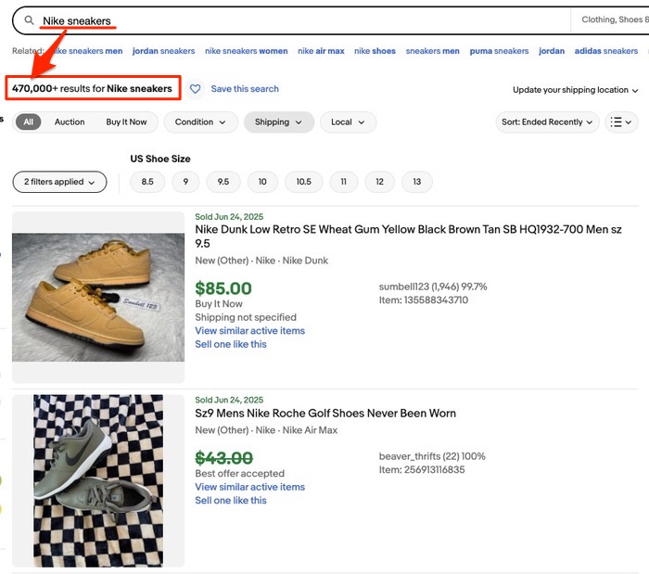649x574 pixels.
Task: Switch to Buy It Now filter
Action: coord(126,122)
